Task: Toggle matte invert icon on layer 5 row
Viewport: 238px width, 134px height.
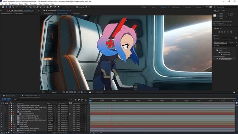Action: click(x=70, y=114)
